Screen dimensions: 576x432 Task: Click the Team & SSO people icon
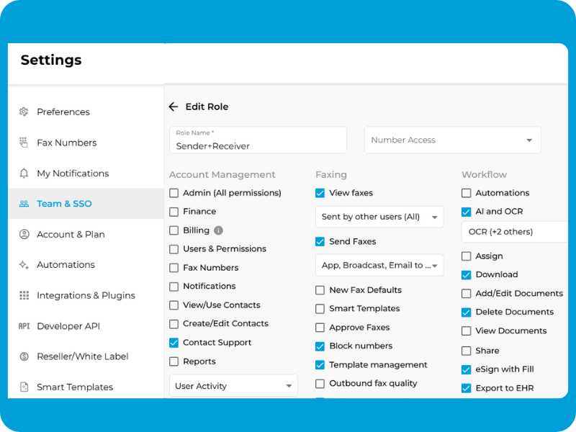24,203
